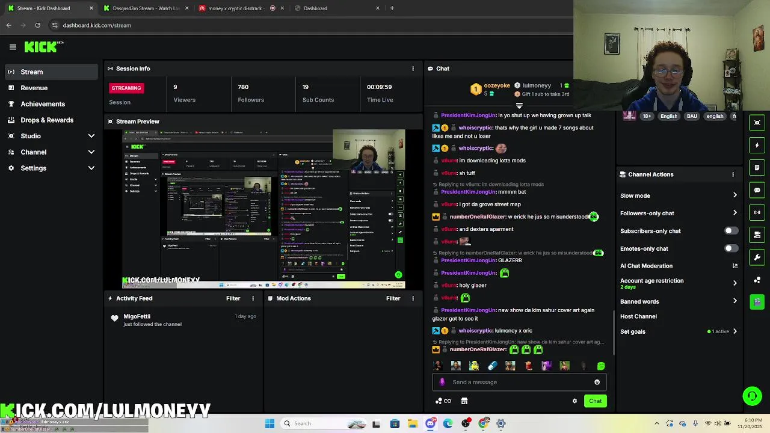Open Followers-only chat options
This screenshot has width=770, height=433.
pos(679,213)
